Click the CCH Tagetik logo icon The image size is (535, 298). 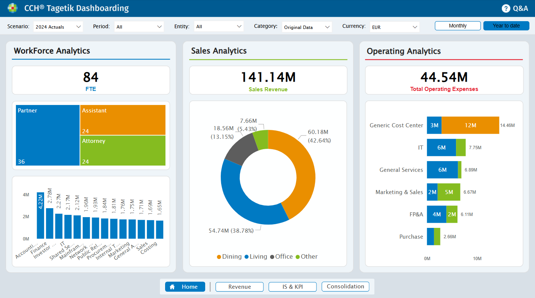point(12,8)
